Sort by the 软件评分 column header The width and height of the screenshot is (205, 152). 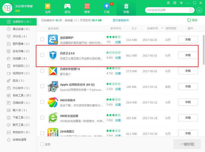(116, 28)
